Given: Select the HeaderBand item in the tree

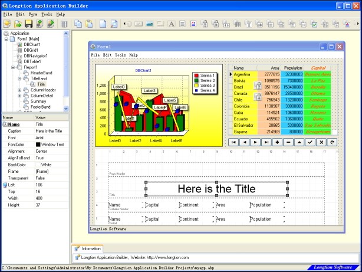Looking at the screenshot, I should tap(41, 73).
